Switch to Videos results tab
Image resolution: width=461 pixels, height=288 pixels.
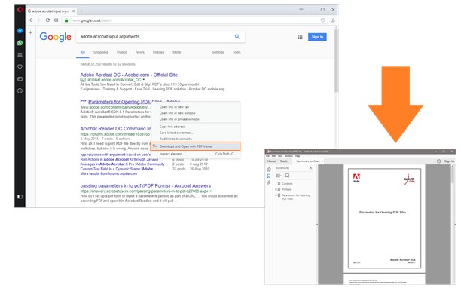[122, 52]
